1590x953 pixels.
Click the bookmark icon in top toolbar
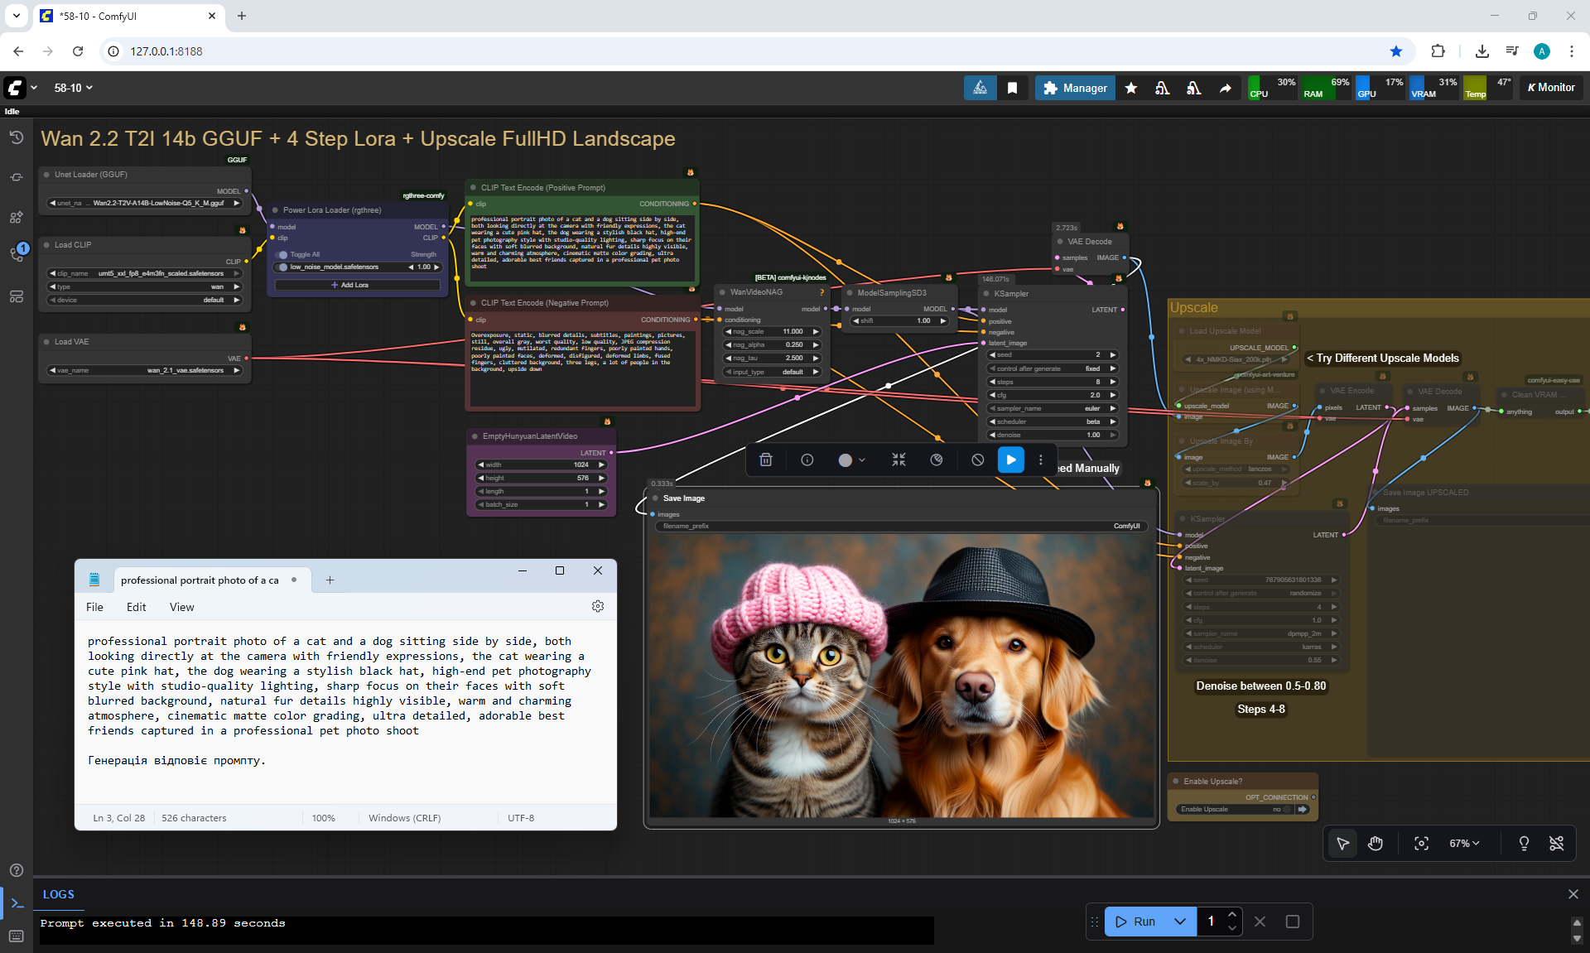pos(1012,88)
